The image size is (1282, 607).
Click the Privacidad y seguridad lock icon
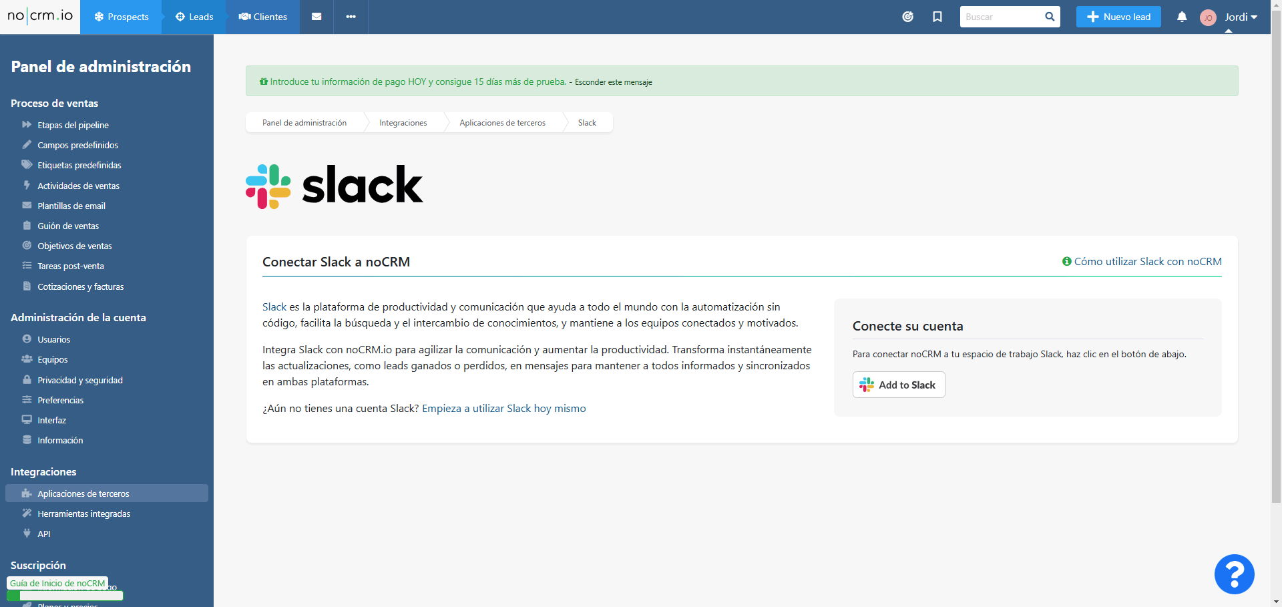[27, 380]
